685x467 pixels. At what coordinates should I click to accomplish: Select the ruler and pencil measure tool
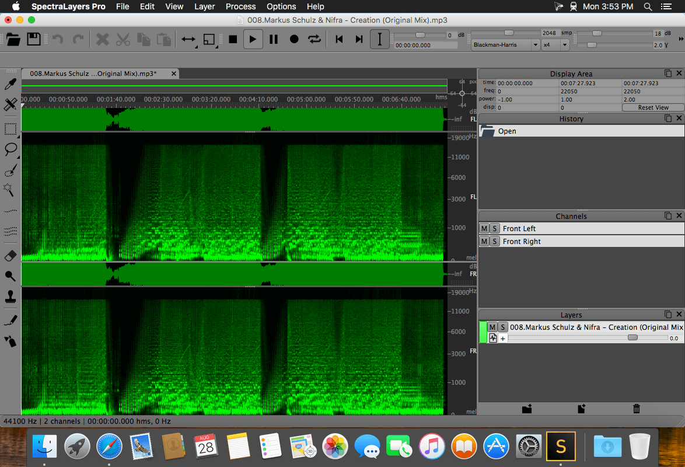point(11,104)
